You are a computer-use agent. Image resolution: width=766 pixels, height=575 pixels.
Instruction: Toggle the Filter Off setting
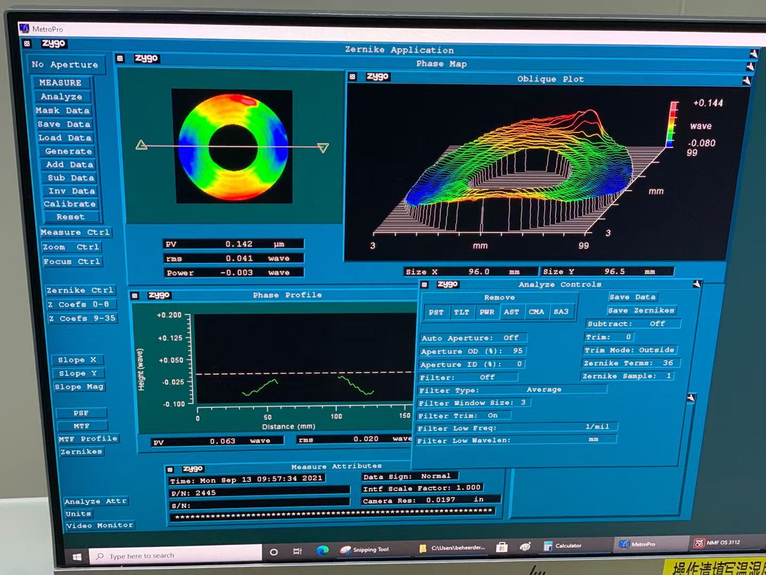(468, 377)
